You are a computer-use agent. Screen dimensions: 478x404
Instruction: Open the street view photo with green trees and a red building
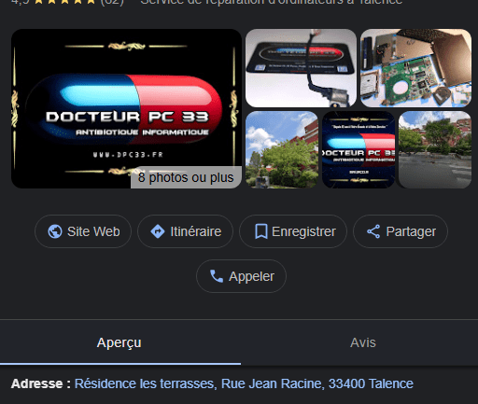(282, 149)
